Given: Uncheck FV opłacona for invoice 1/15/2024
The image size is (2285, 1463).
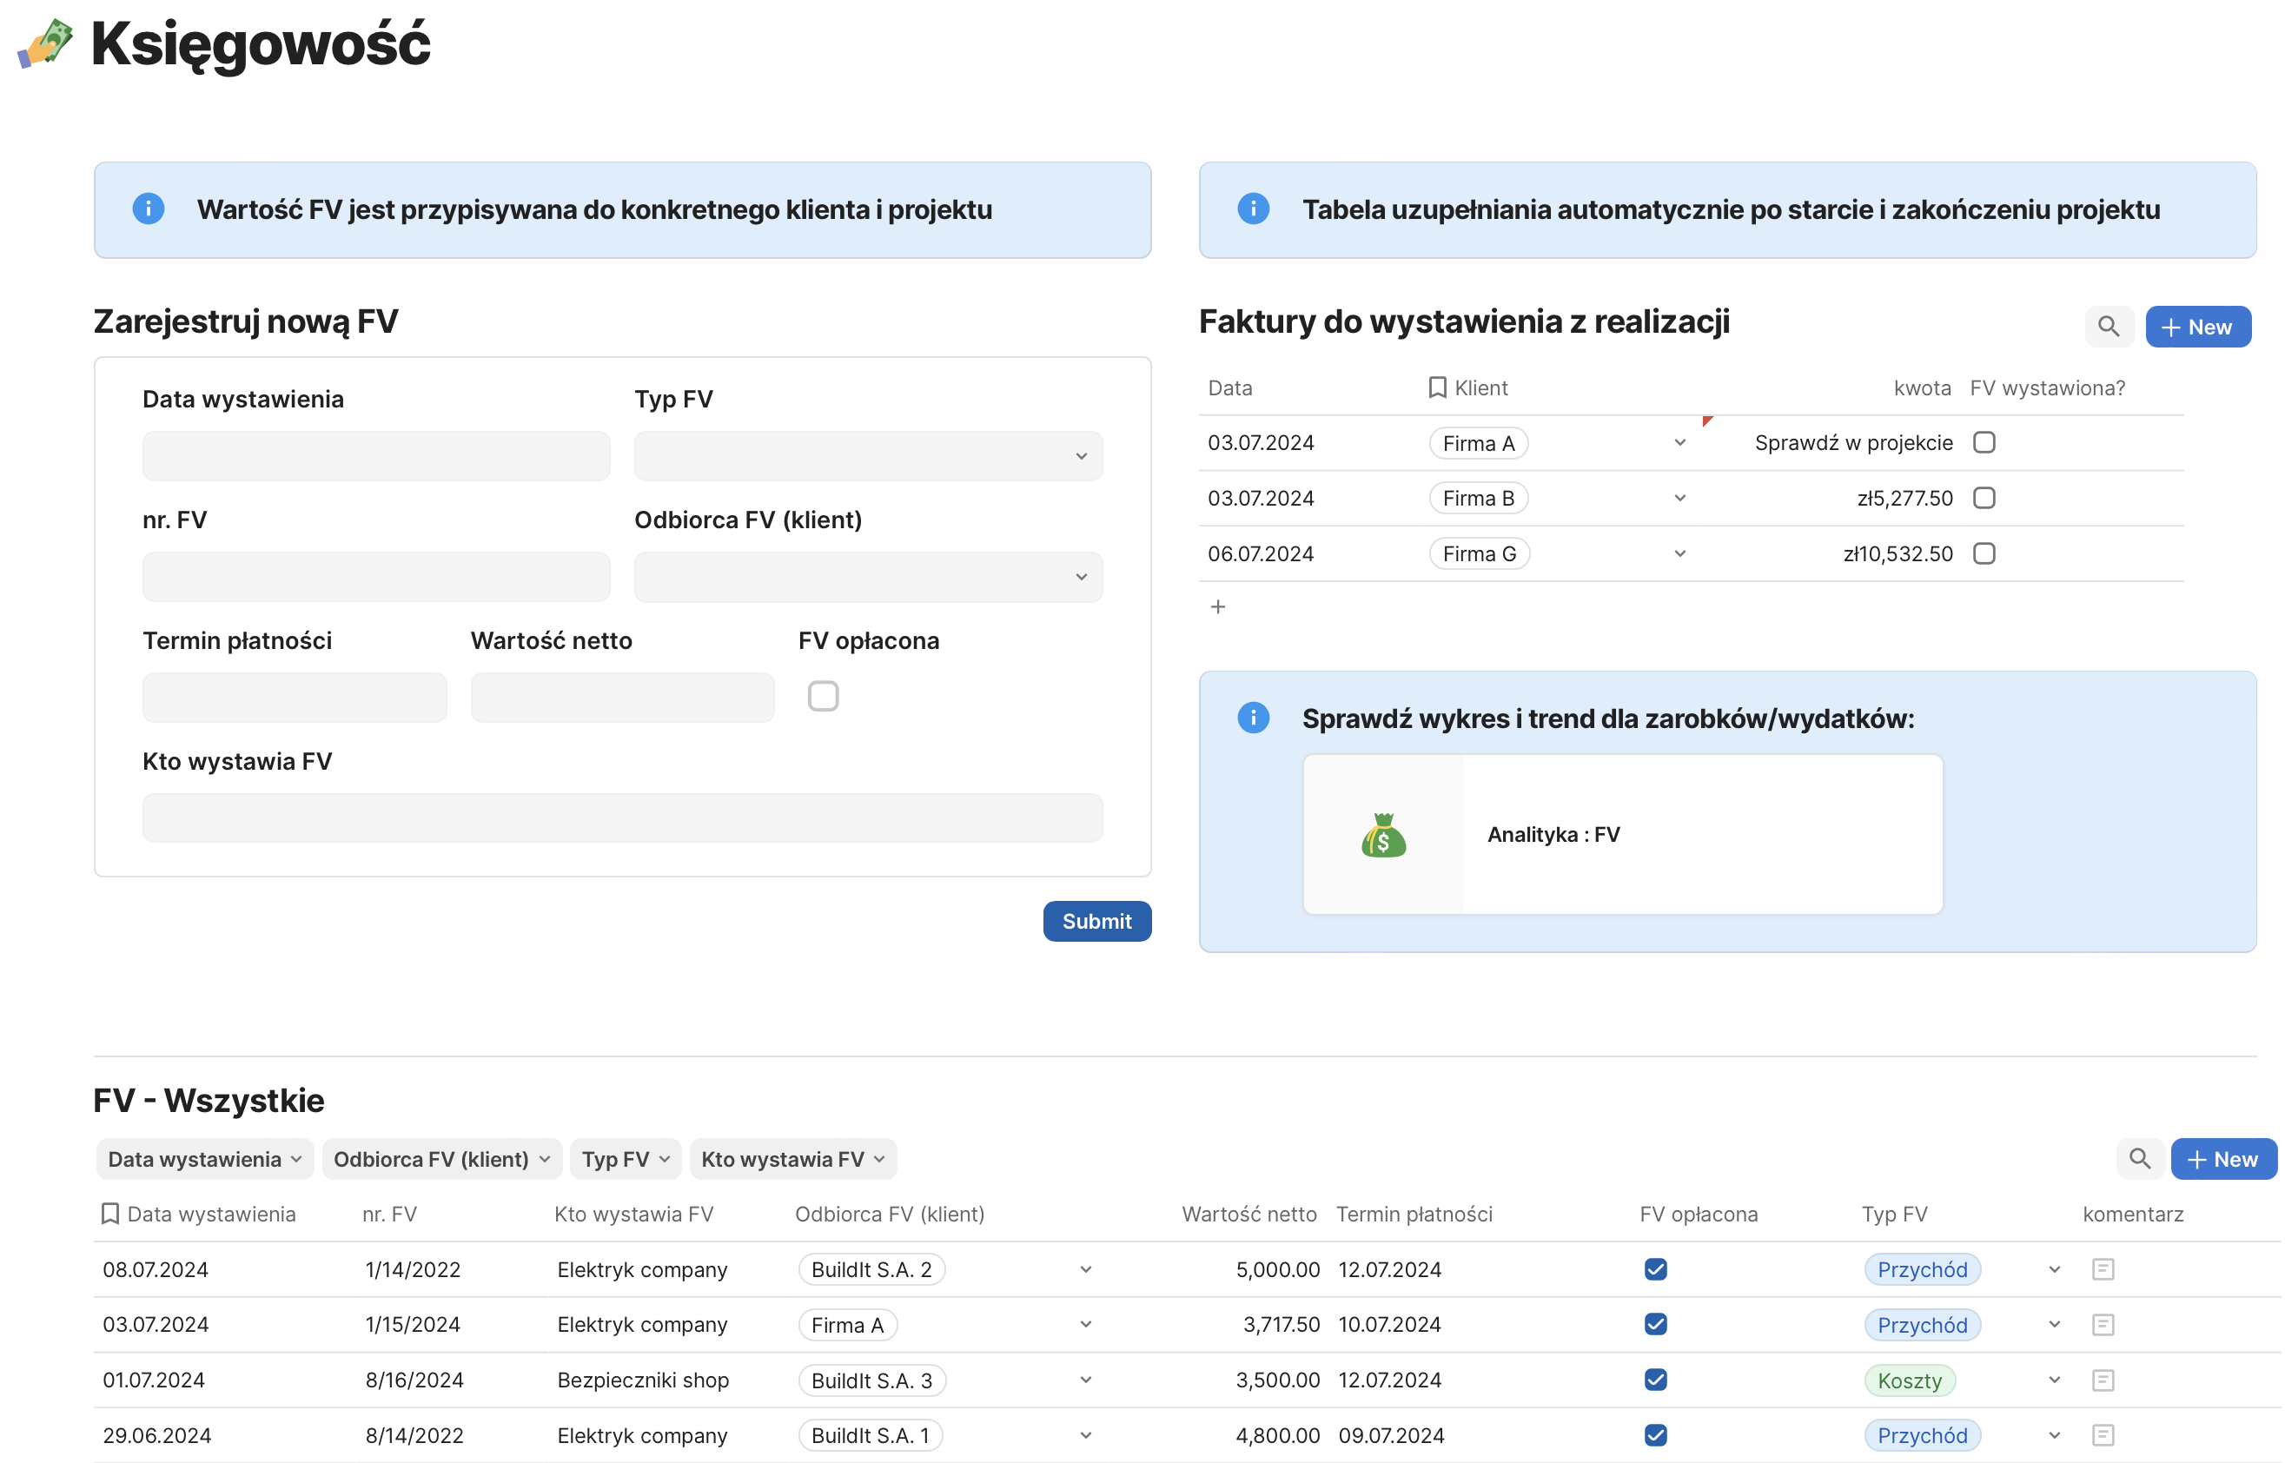Looking at the screenshot, I should (x=1655, y=1324).
